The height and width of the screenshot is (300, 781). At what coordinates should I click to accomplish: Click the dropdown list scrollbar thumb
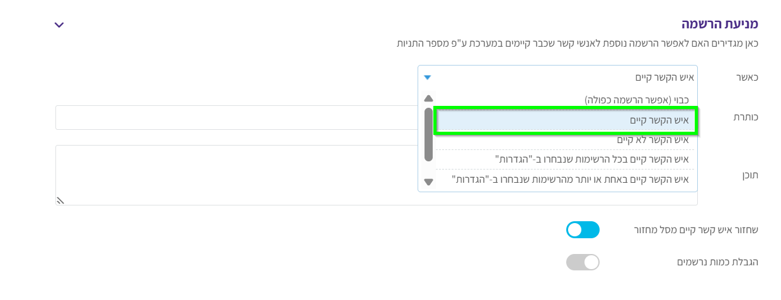pyautogui.click(x=429, y=134)
